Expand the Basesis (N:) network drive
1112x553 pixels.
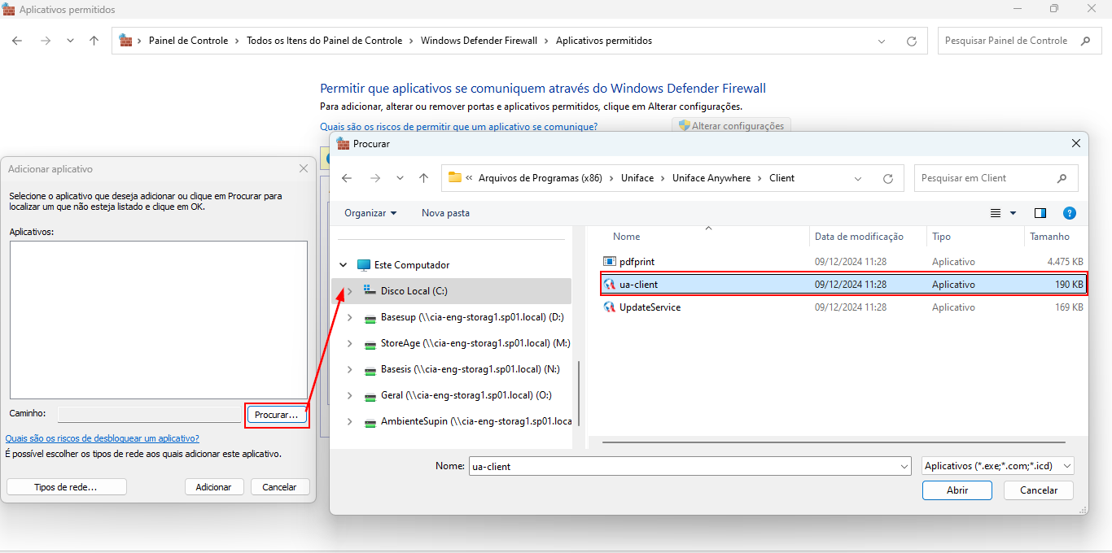pyautogui.click(x=350, y=369)
